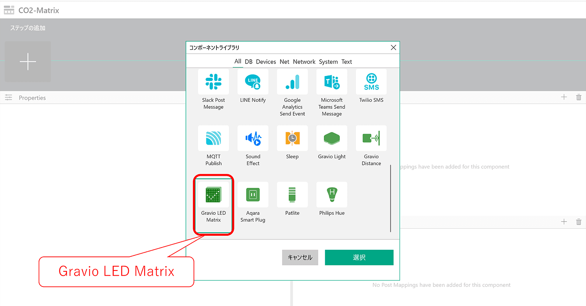586x306 pixels.
Task: Click the CO2-Matrix title text
Action: click(x=39, y=11)
